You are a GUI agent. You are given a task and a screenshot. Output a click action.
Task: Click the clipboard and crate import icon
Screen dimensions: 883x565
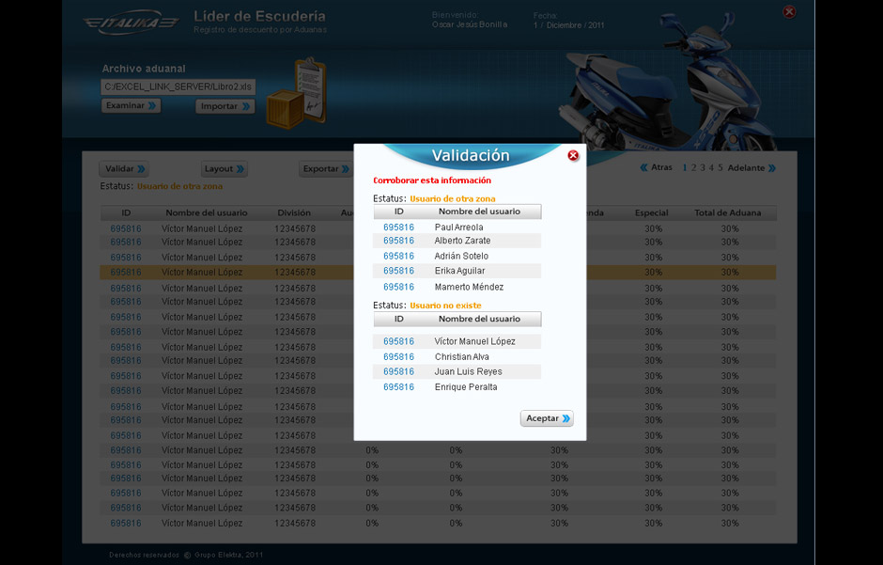click(x=296, y=93)
